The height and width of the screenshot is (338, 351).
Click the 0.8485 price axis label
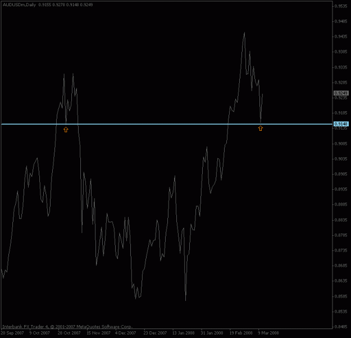tap(341, 327)
